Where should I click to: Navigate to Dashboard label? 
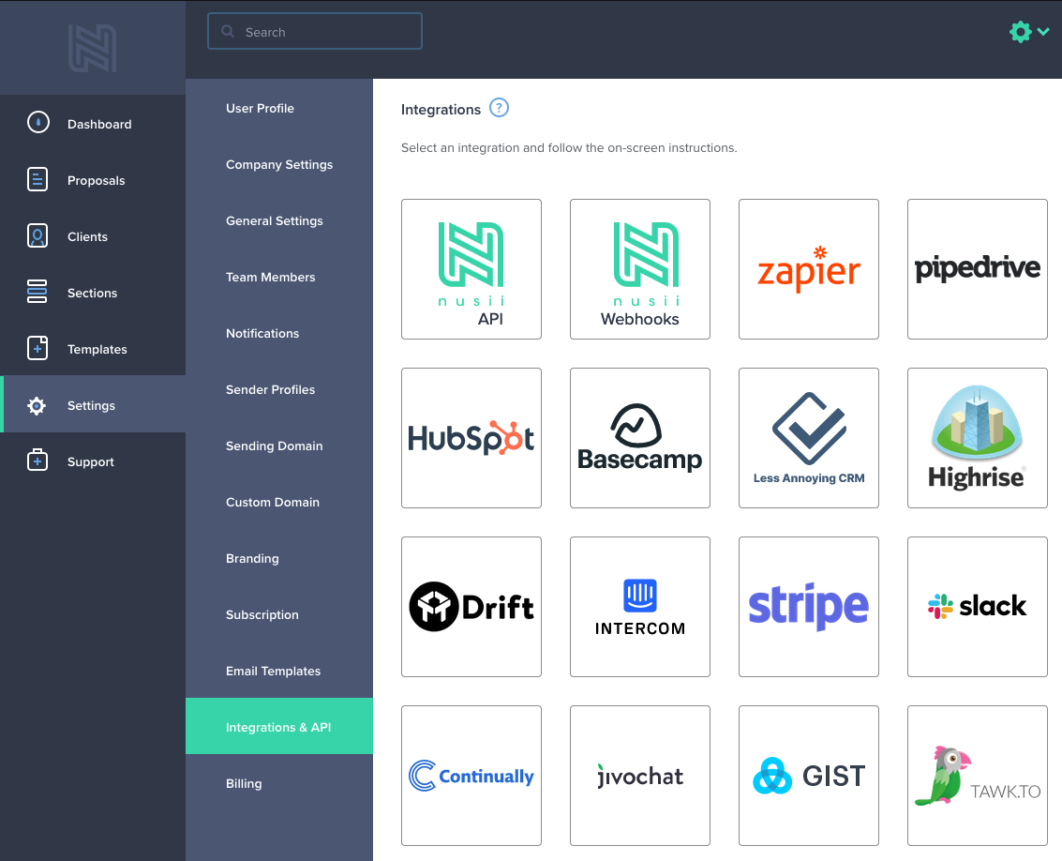[x=99, y=124]
